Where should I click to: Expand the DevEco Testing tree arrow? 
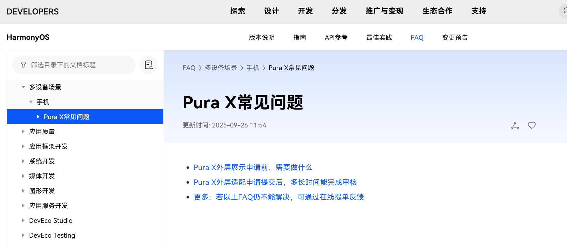point(23,235)
